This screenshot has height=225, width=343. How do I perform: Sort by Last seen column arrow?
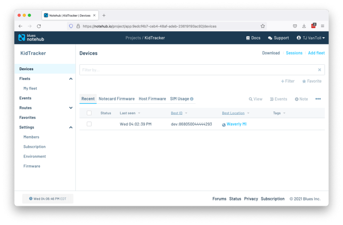(x=139, y=113)
